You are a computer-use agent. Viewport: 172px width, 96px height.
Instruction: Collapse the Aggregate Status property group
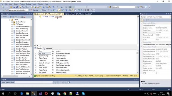coord(141,23)
